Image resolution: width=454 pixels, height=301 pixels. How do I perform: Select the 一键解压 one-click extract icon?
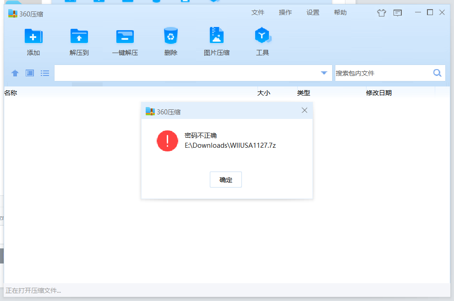click(125, 37)
